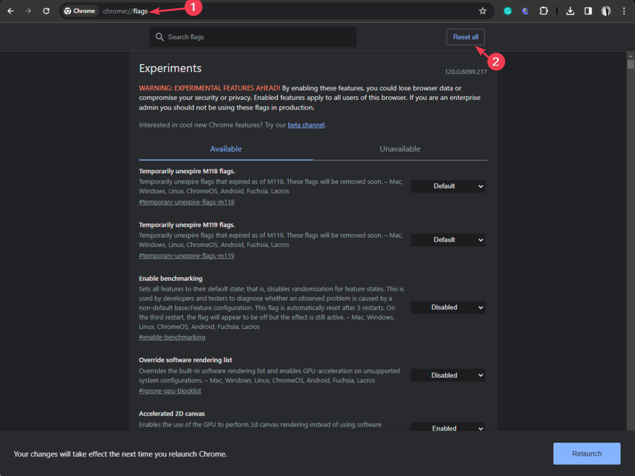Click the Relaunch button
The image size is (635, 476).
587,454
